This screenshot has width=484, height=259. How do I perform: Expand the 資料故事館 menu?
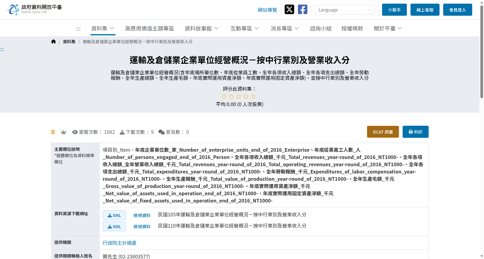tap(201, 28)
